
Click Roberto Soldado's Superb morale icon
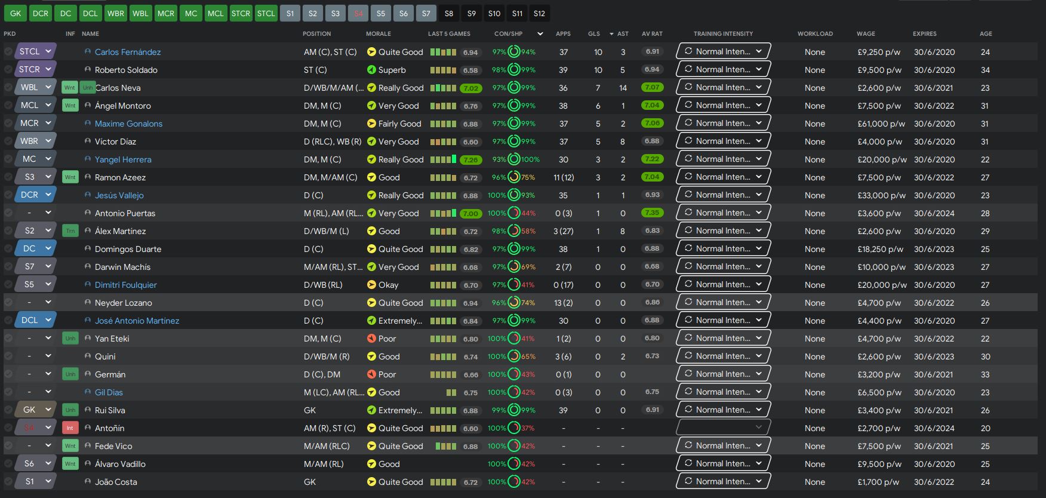tap(371, 70)
